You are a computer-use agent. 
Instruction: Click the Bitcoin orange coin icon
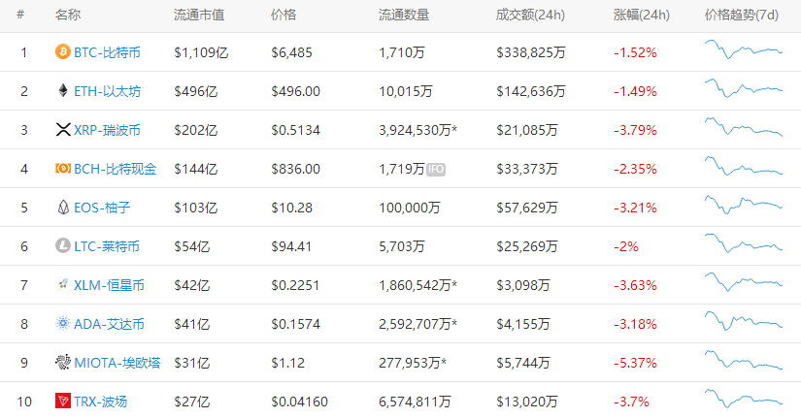pos(63,52)
